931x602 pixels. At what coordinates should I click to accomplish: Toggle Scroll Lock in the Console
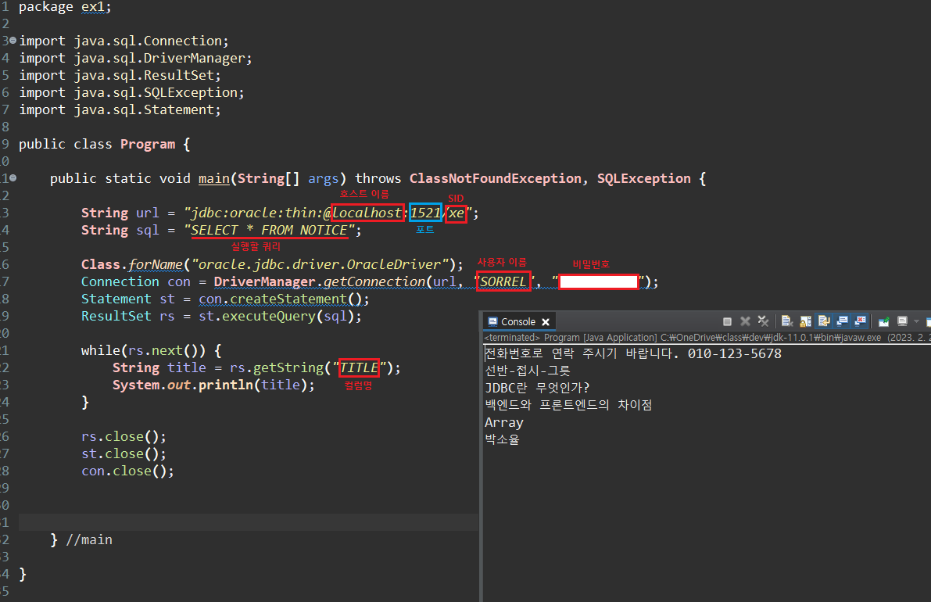[806, 321]
